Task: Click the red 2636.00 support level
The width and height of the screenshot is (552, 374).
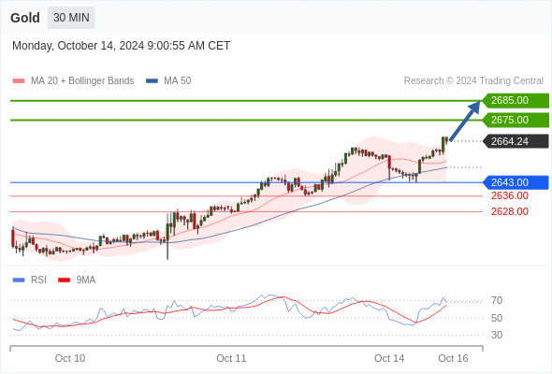Action: click(x=510, y=196)
